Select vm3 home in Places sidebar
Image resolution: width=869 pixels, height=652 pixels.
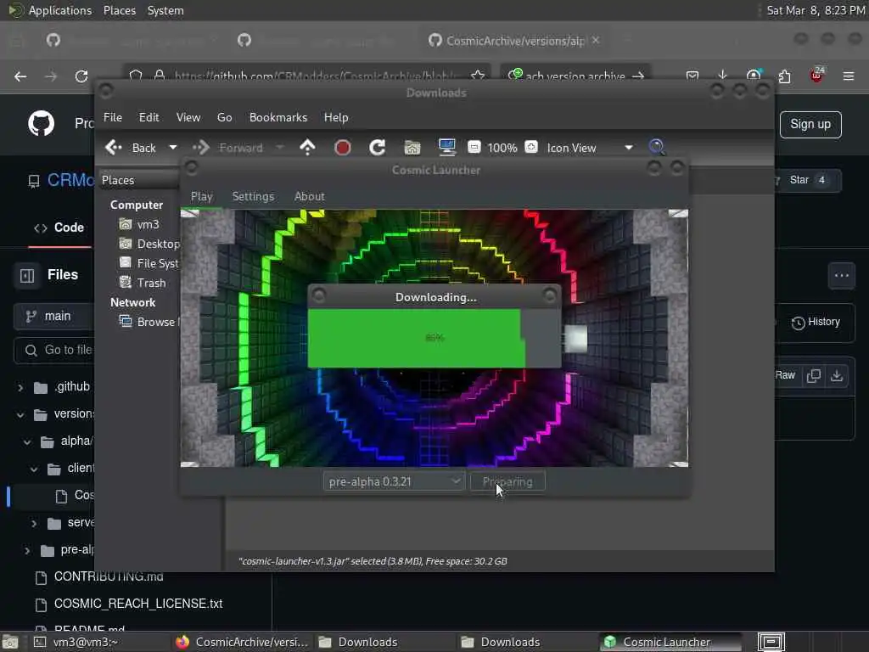pyautogui.click(x=148, y=224)
